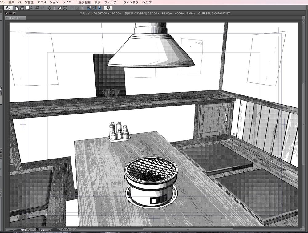308x233 pixels.
Task: Click the deselect icon
Action: click(x=72, y=8)
